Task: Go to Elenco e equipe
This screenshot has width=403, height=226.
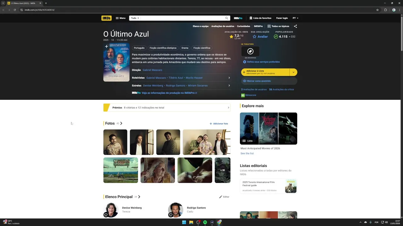Action: coord(201,26)
